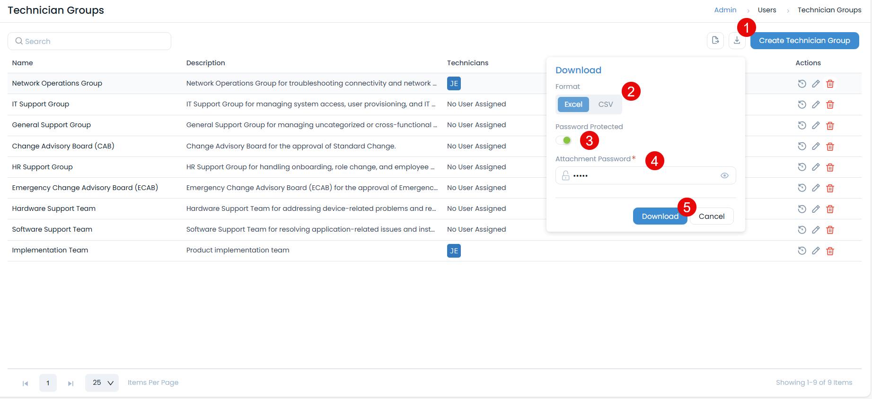Open the Users breadcrumb item

pos(766,10)
